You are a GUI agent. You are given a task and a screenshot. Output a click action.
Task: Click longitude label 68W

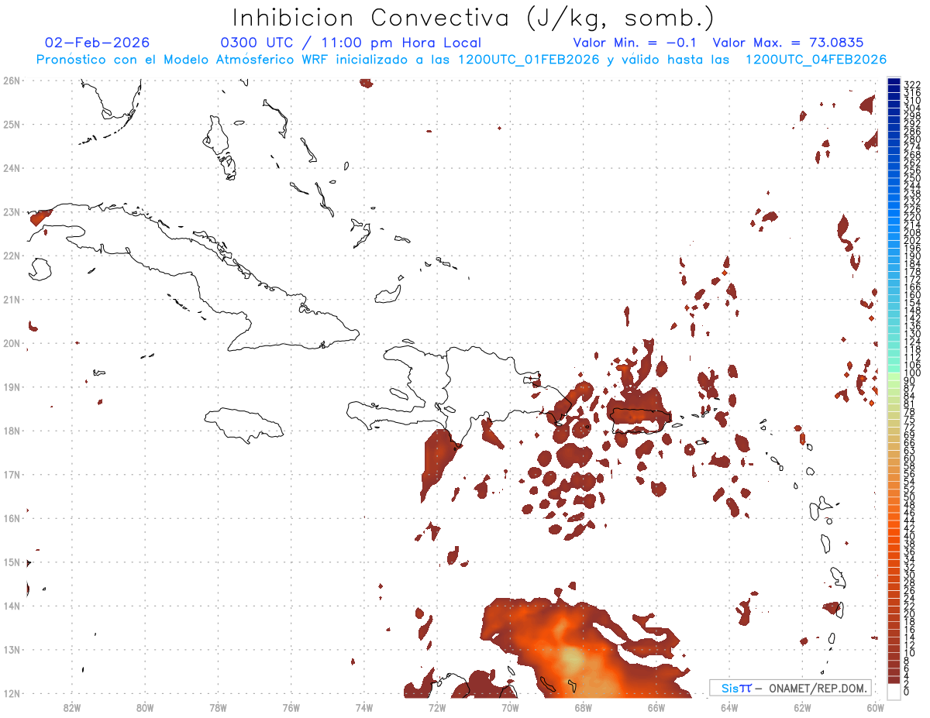pos(583,707)
